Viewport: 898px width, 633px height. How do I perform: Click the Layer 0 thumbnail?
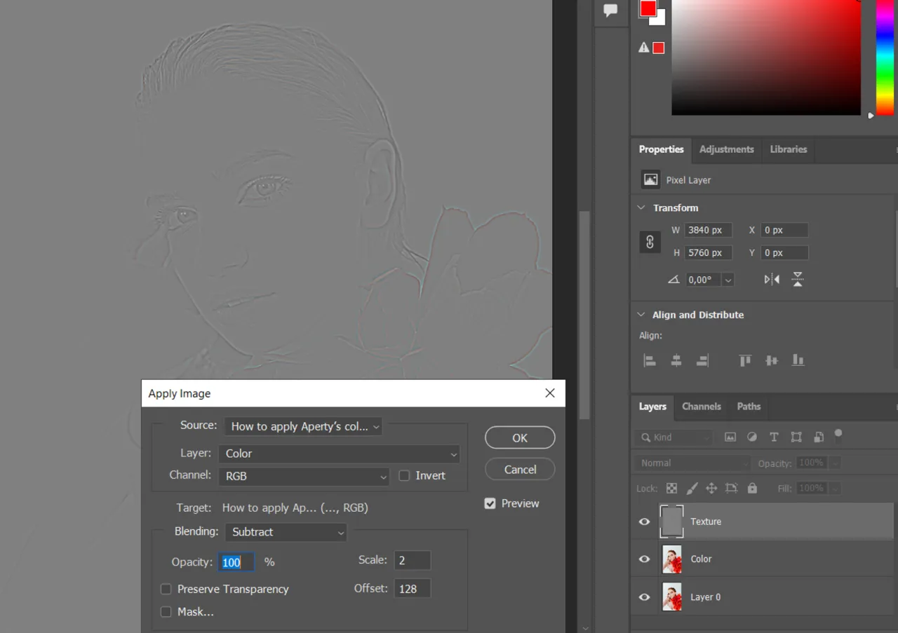[x=671, y=597]
